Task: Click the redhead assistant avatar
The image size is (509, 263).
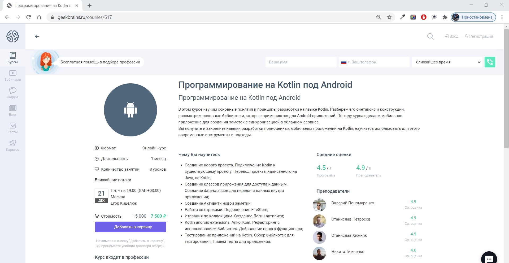Action: [46, 62]
